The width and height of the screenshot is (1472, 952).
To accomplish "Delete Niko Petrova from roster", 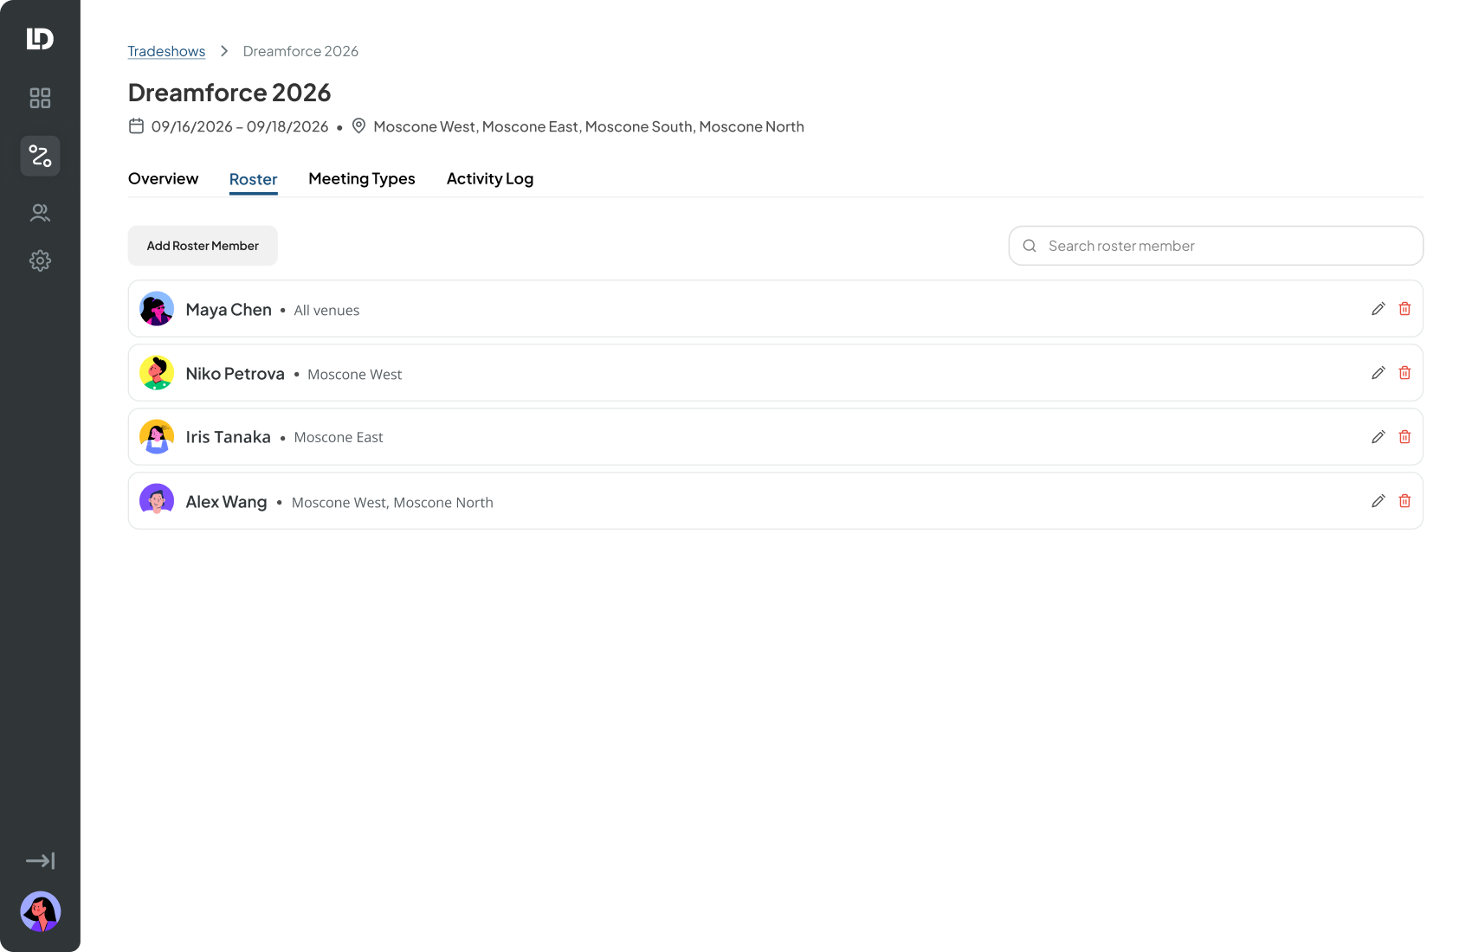I will 1404,373.
